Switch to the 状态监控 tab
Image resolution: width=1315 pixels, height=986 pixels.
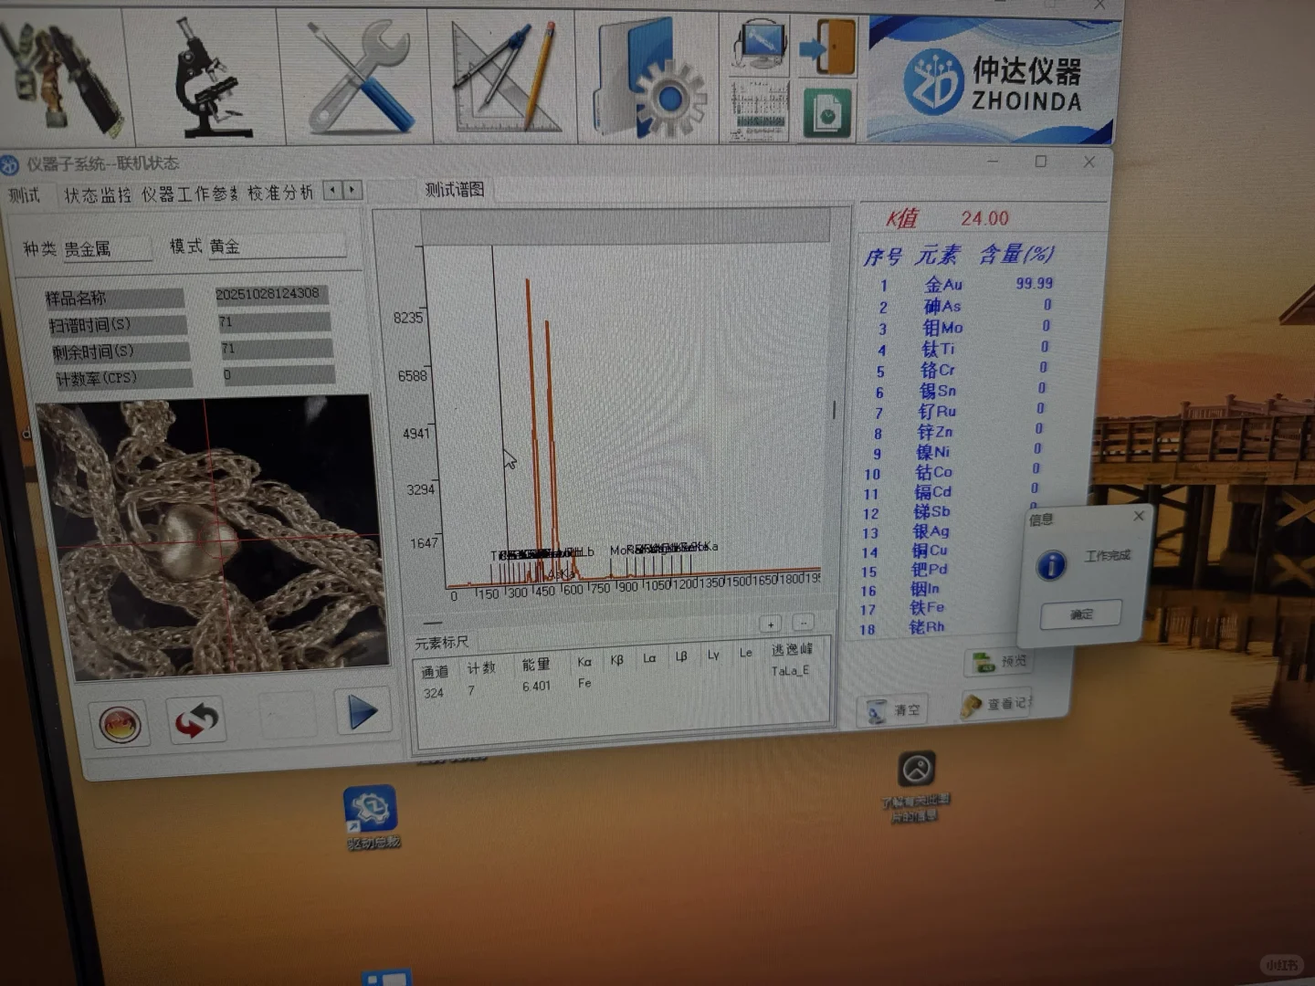click(x=97, y=194)
